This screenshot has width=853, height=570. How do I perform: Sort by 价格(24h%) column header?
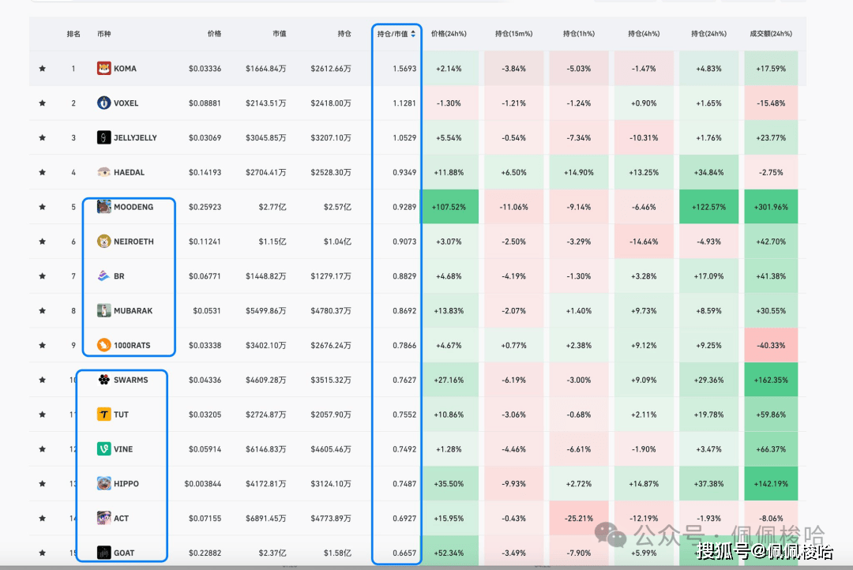pos(449,34)
